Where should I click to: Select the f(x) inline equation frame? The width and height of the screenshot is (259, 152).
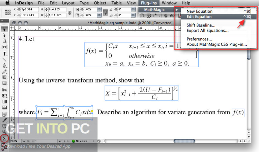click(238, 113)
